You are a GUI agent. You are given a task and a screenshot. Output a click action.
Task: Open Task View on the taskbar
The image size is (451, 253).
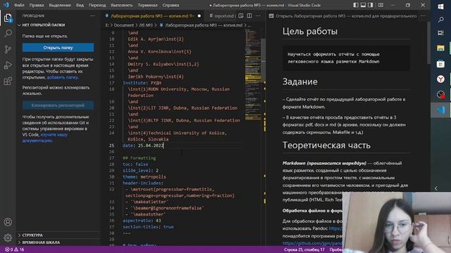[x=440, y=33]
